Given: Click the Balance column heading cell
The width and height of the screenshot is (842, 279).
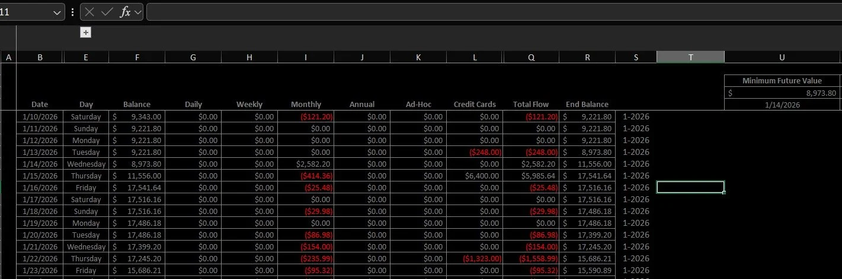Looking at the screenshot, I should (137, 105).
